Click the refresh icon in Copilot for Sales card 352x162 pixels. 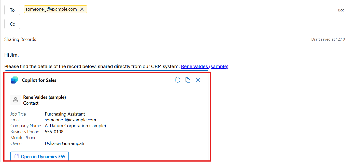178,80
